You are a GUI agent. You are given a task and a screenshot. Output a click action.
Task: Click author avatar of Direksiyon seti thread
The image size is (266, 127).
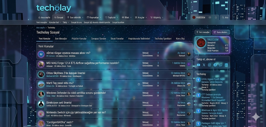tap(41, 104)
